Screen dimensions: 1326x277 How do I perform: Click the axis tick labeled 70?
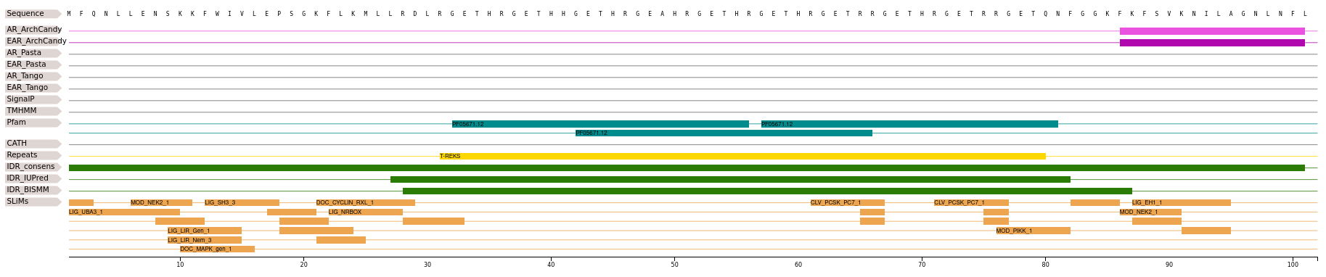coord(922,265)
